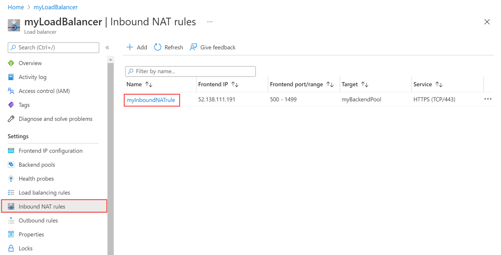Screen dimensions: 501x255
Task: Click the Add button in the toolbar
Action: [x=137, y=47]
